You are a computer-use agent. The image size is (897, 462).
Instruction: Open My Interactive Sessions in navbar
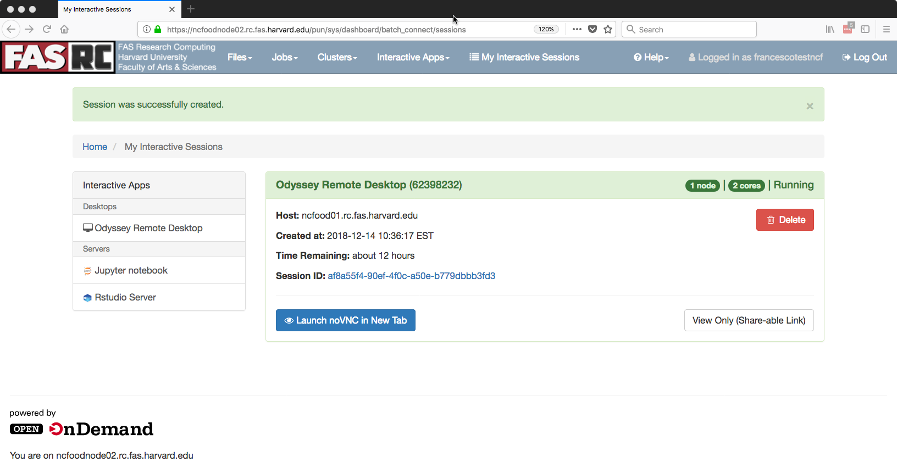(524, 57)
